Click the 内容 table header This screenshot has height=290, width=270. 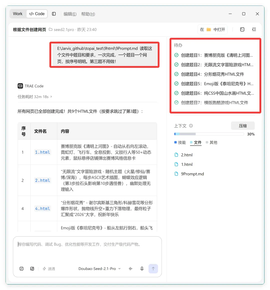(65, 131)
